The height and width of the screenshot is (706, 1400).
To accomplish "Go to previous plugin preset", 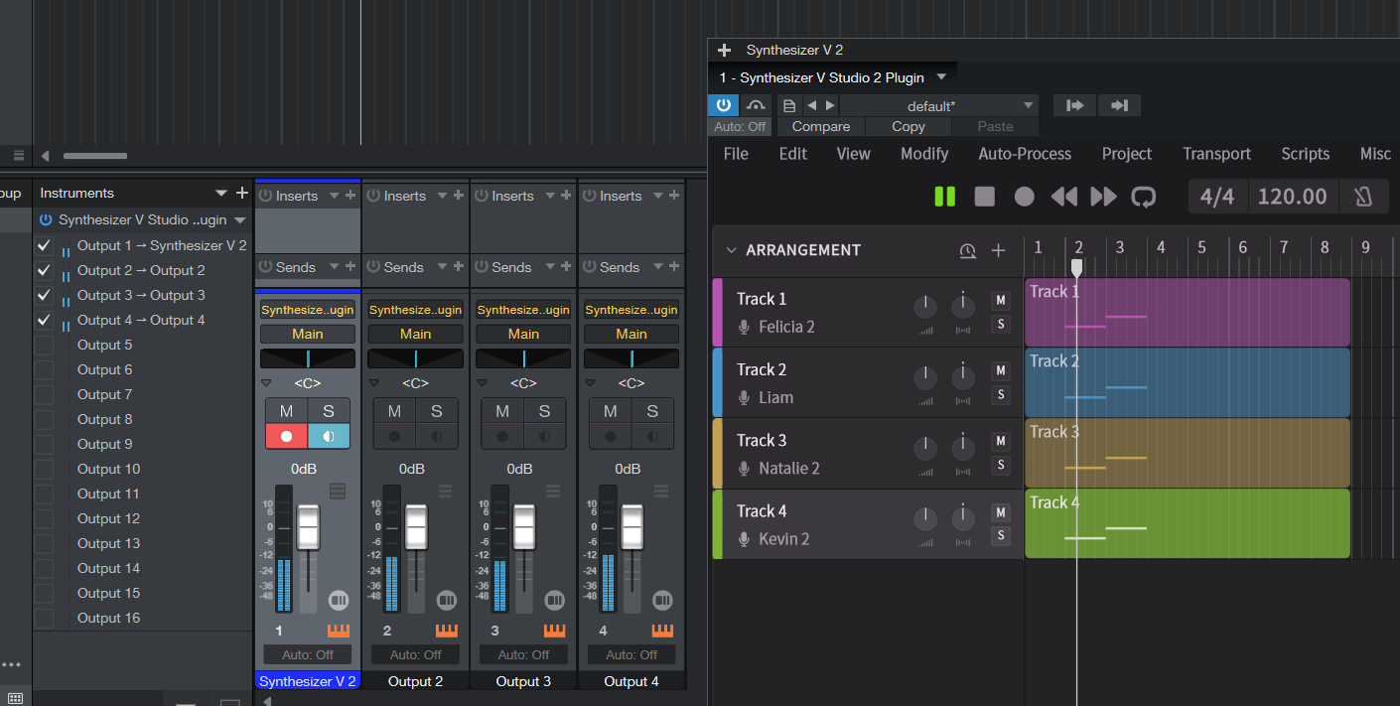I will tap(811, 105).
